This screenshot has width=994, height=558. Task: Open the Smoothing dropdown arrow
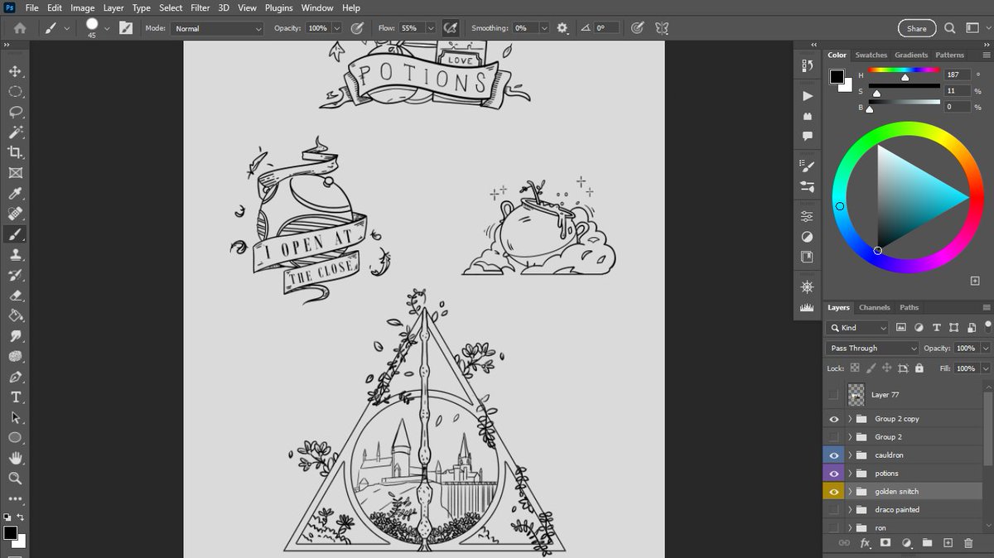(x=544, y=28)
